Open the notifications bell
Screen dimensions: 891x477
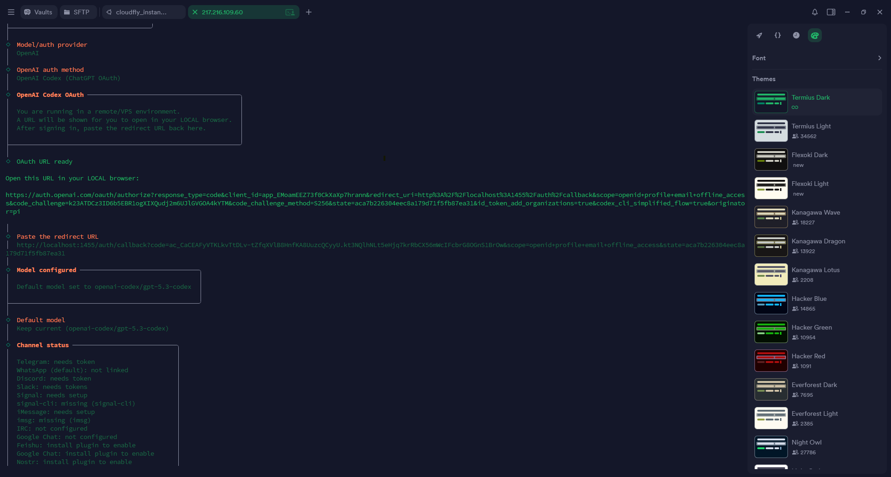(815, 12)
